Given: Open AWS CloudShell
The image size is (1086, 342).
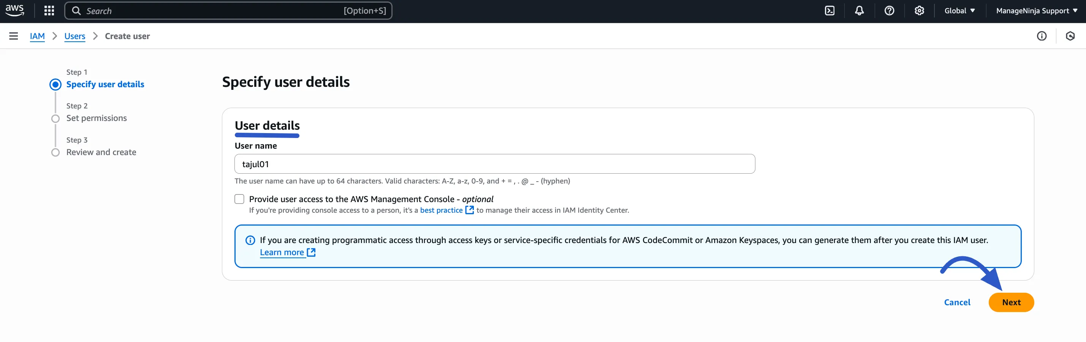Looking at the screenshot, I should 829,11.
